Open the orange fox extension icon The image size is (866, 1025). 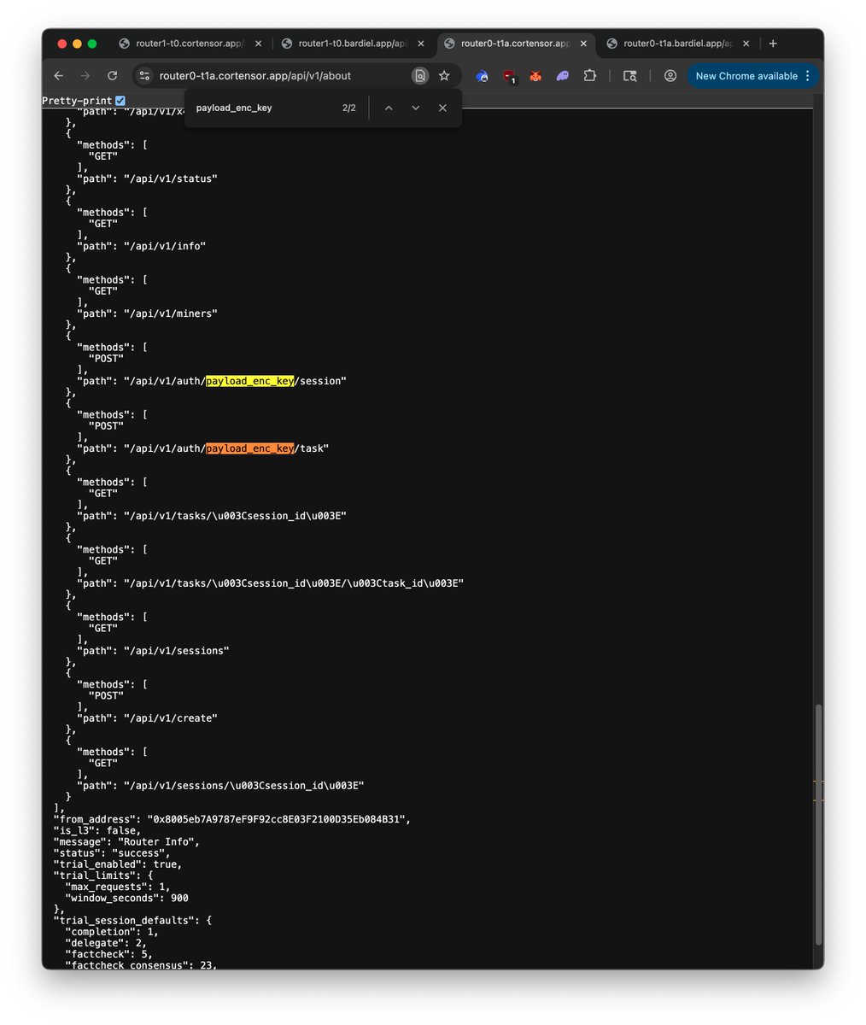point(535,76)
